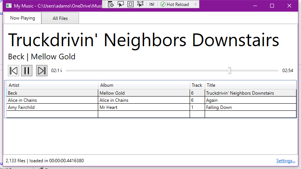
Task: Select the Beck artist cell
Action: click(52, 93)
